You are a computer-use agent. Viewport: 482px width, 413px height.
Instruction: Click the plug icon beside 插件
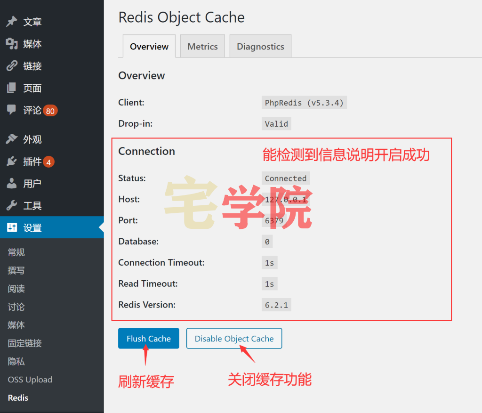point(12,161)
